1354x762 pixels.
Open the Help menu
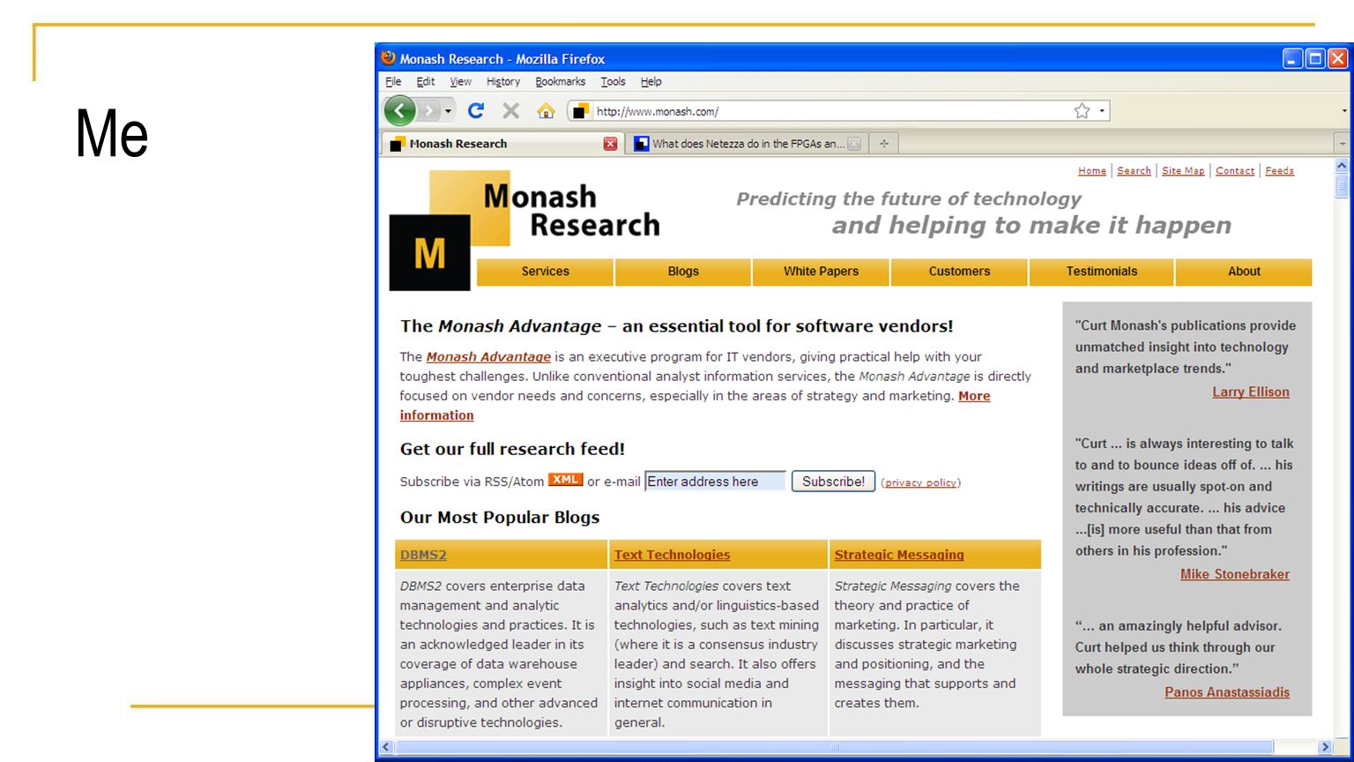651,81
